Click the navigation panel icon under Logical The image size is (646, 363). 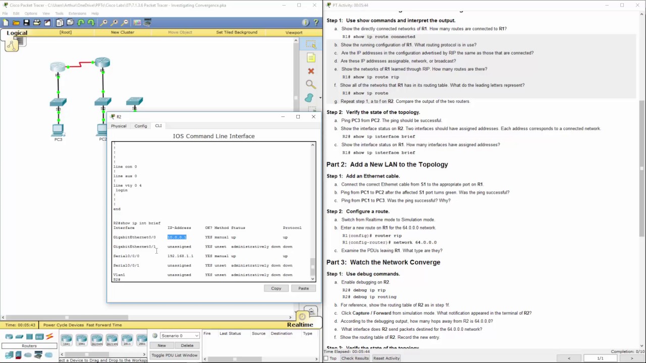point(12,45)
